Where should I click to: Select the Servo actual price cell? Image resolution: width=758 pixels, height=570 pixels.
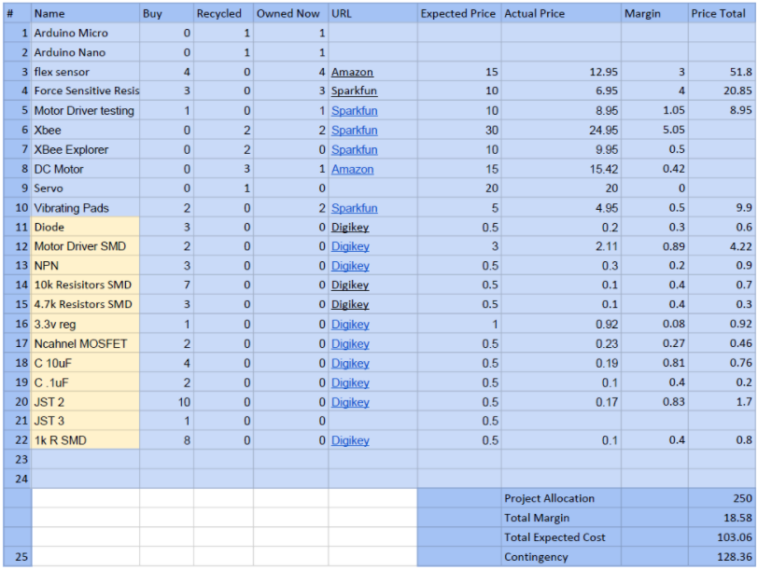pos(561,188)
